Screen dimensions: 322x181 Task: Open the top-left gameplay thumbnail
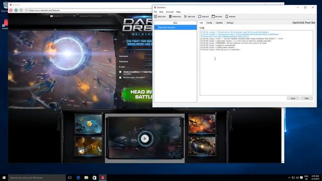click(x=89, y=124)
